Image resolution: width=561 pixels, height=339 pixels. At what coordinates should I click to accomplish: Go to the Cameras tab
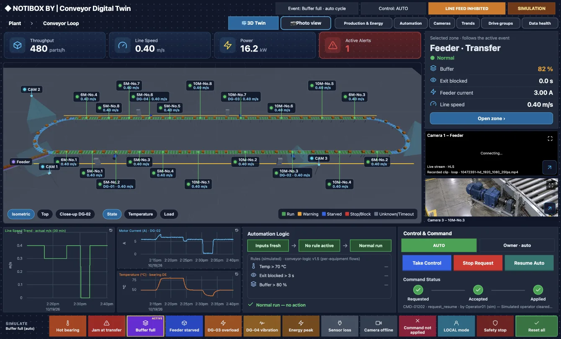pyautogui.click(x=442, y=23)
